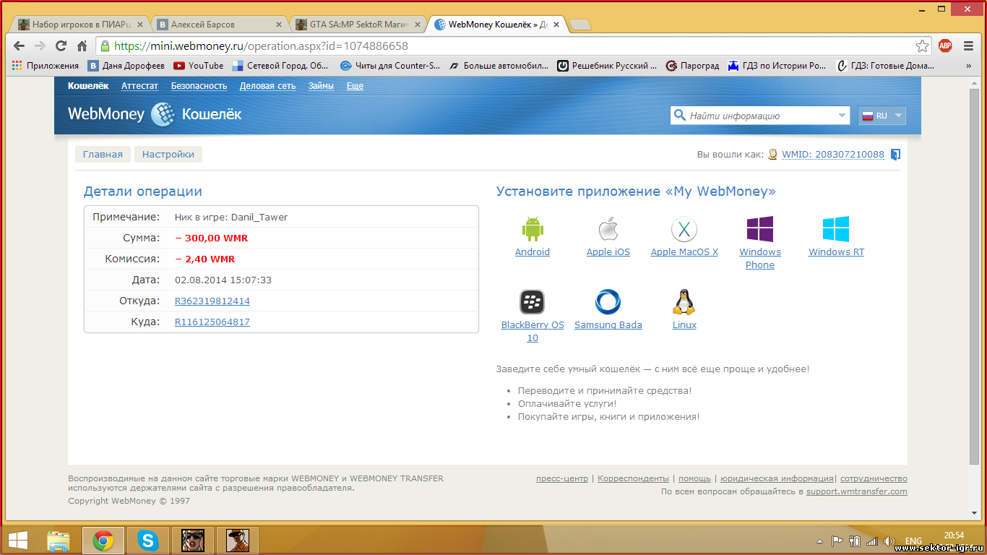
Task: Open a new browser tab
Action: [x=580, y=25]
